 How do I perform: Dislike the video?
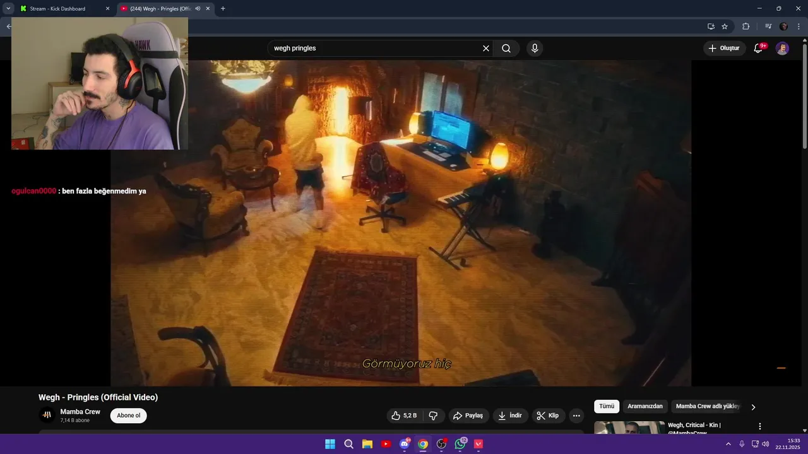(433, 416)
